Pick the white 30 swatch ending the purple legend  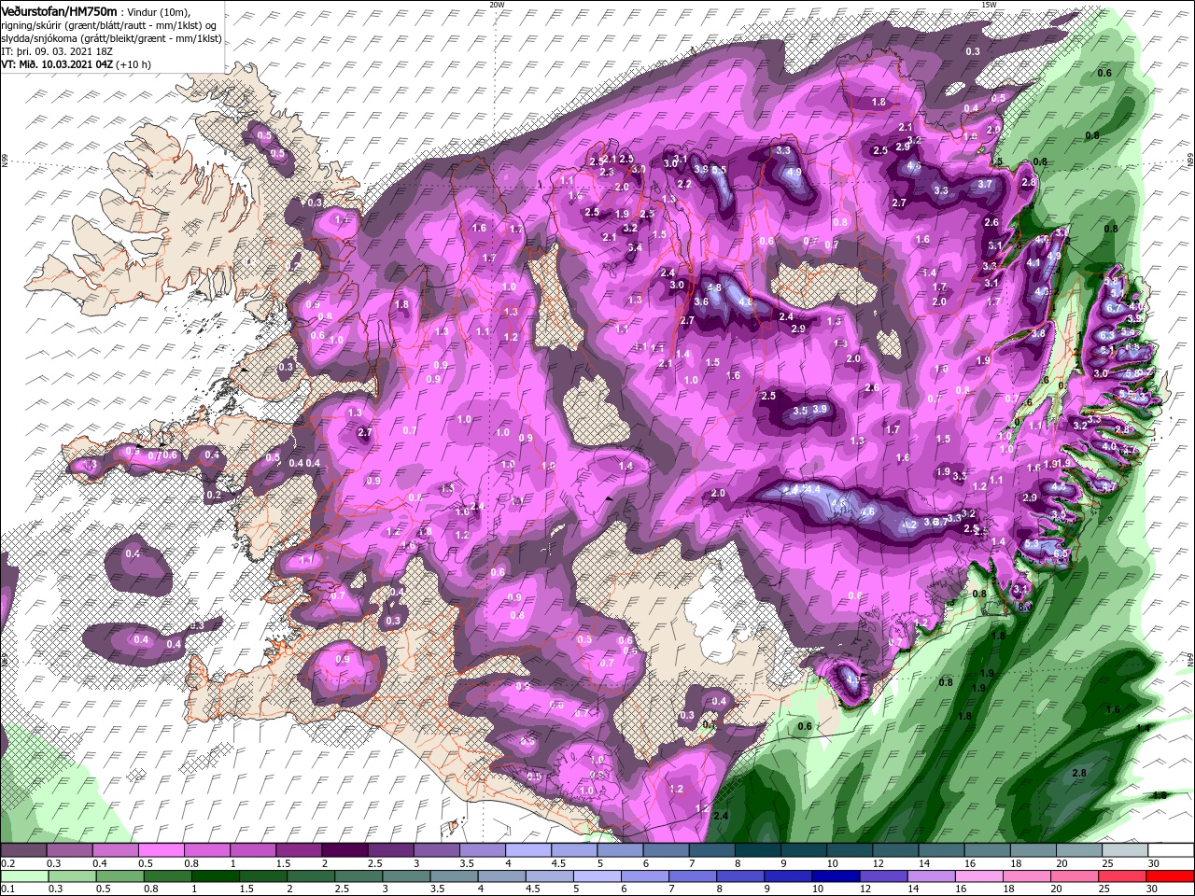[1170, 850]
